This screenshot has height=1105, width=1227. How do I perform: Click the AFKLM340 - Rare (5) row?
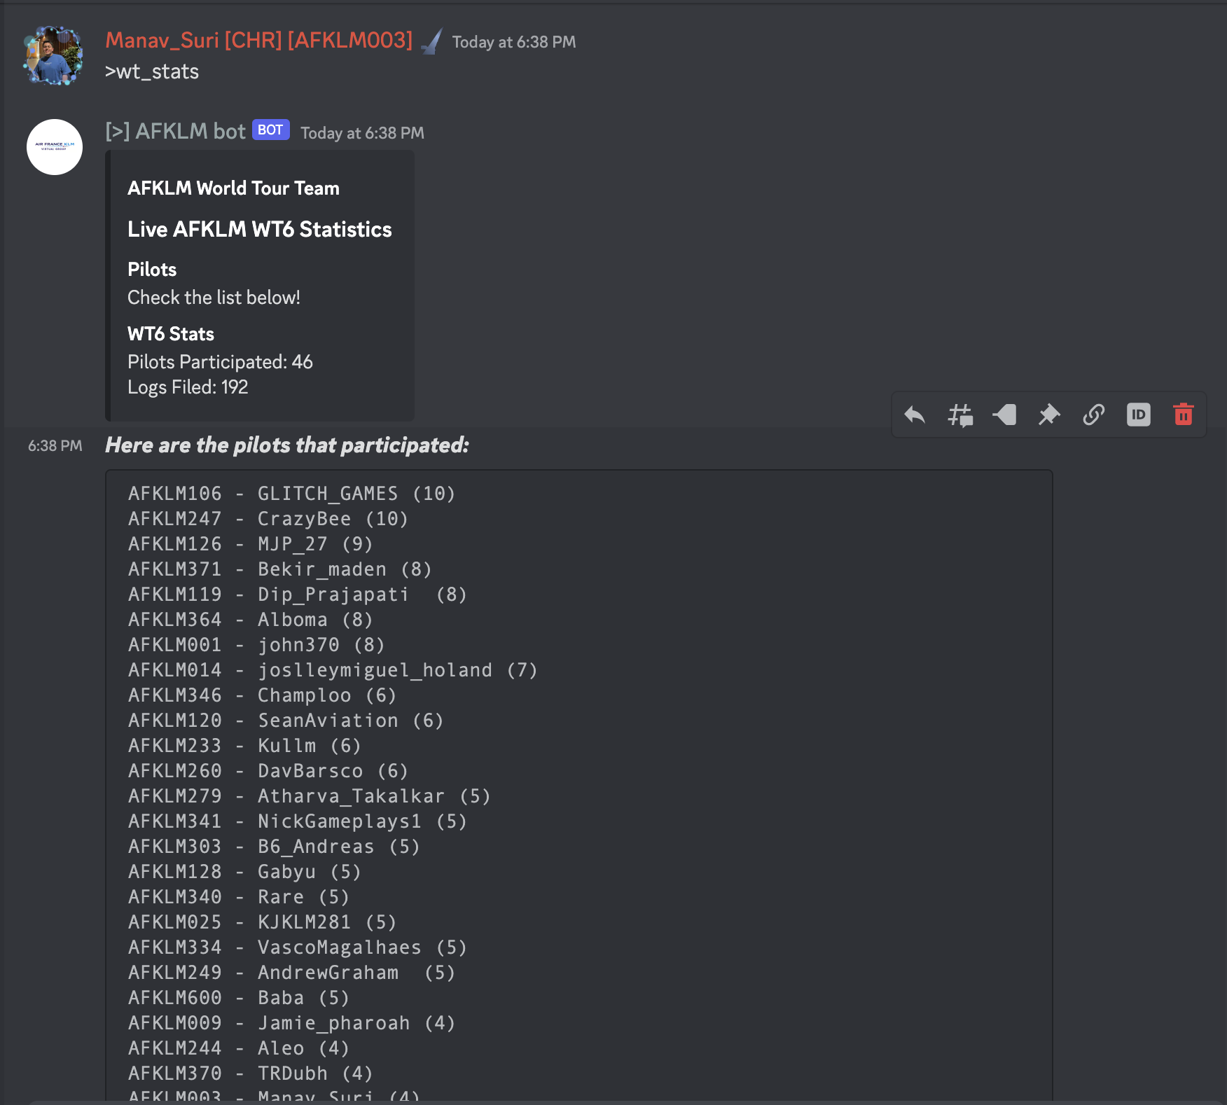click(239, 897)
